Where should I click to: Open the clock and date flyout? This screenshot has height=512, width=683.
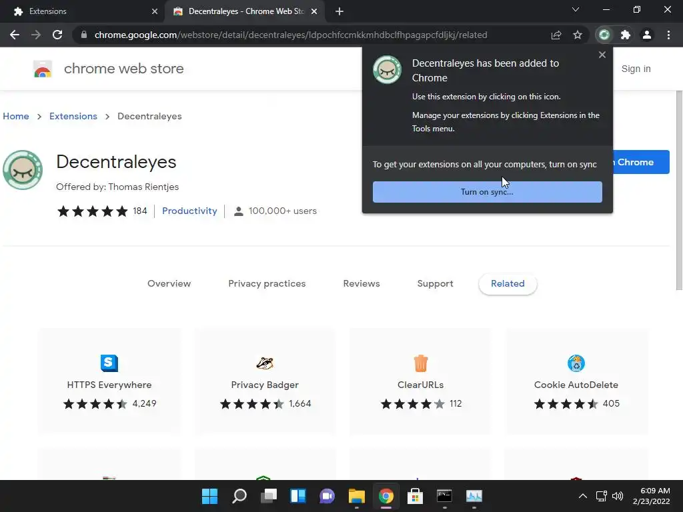click(651, 496)
